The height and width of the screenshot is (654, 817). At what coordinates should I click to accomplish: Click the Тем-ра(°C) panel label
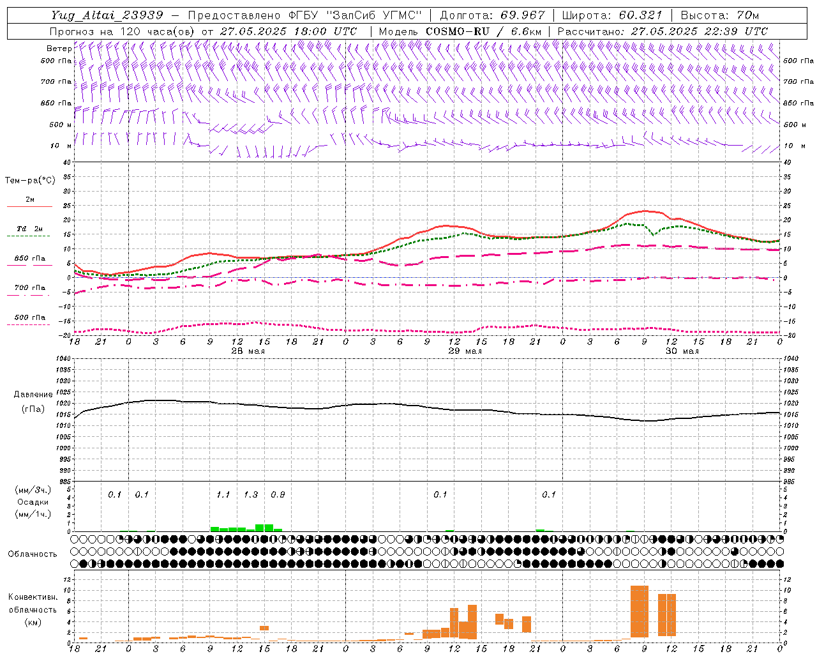pos(30,181)
